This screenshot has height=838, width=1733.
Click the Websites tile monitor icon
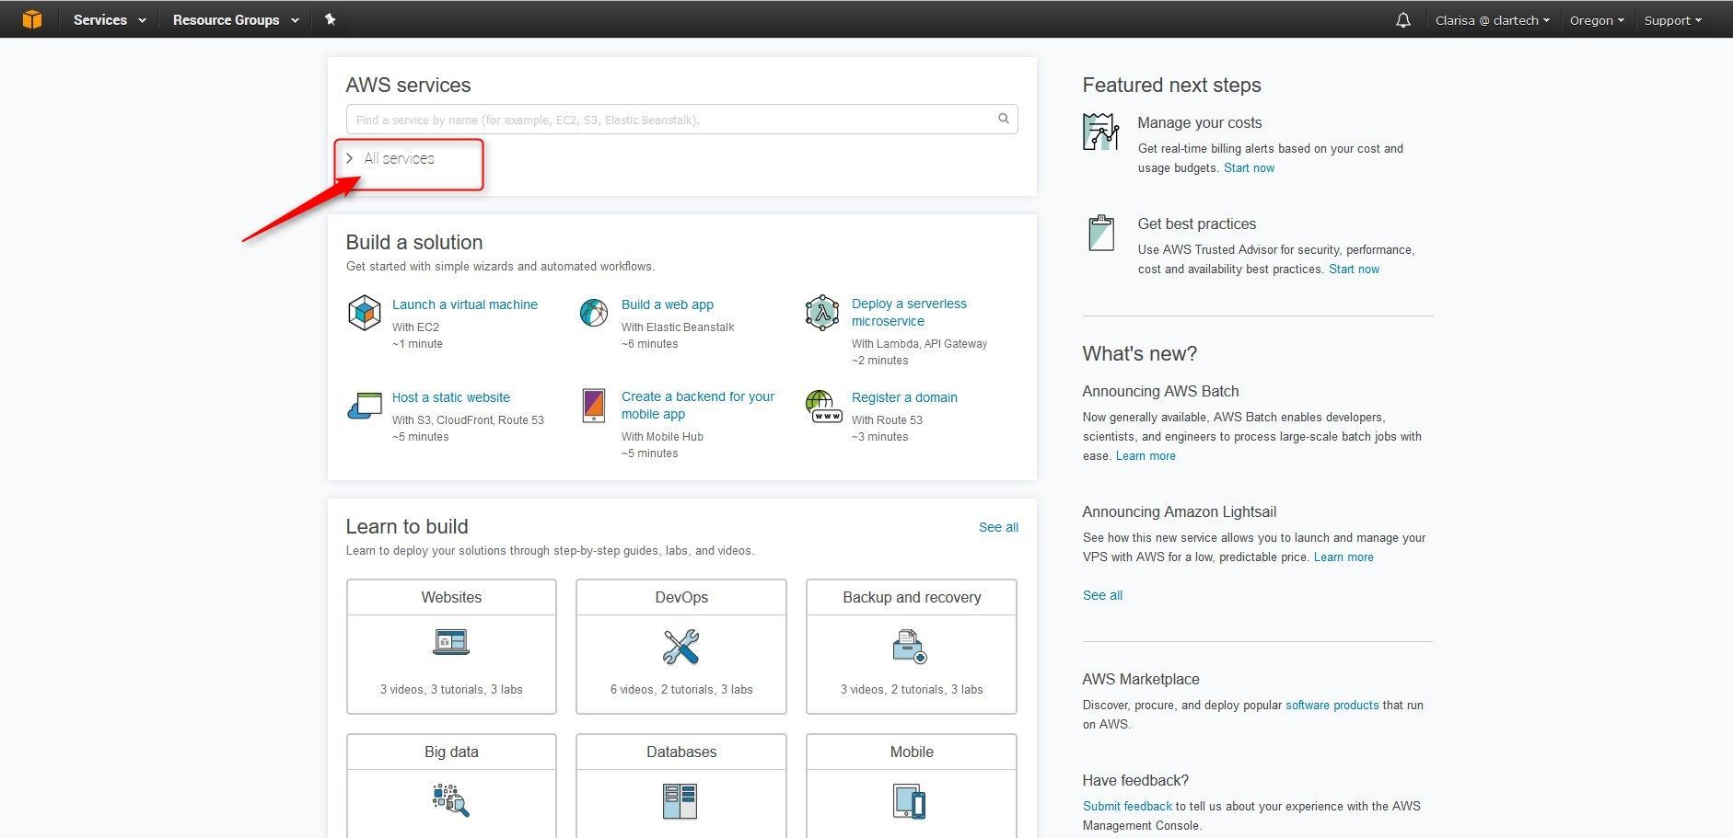(x=451, y=642)
